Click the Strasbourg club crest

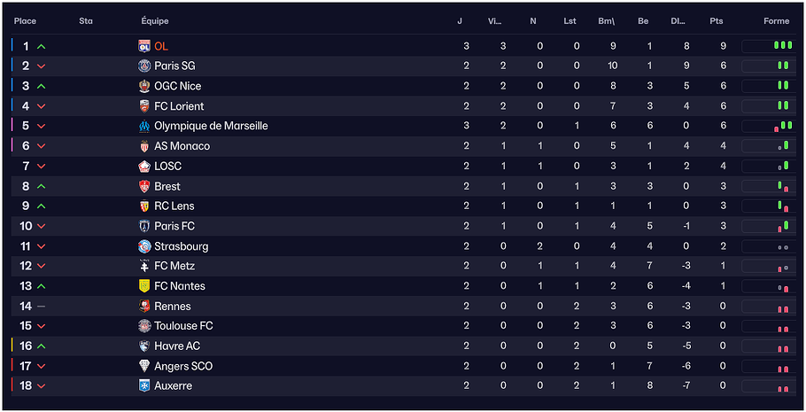(144, 246)
